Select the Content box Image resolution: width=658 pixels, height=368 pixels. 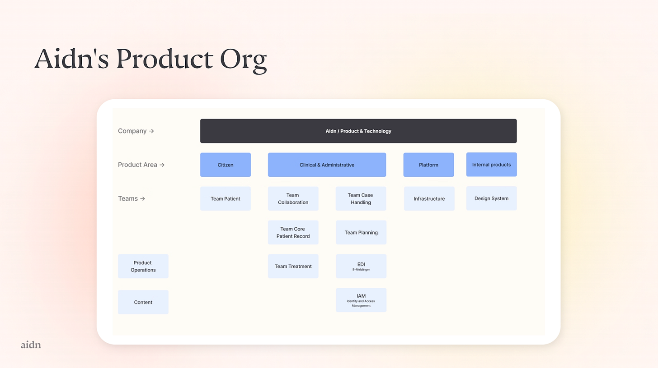[x=143, y=302]
